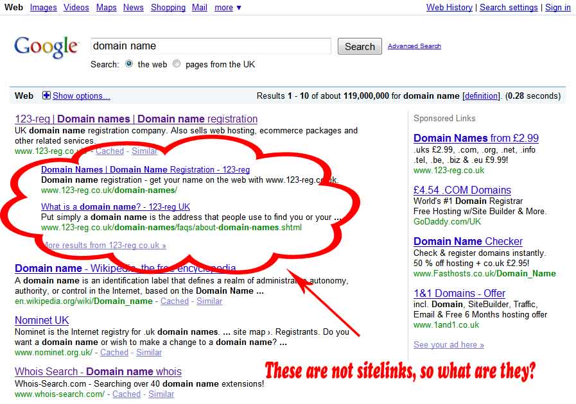Open News in top navigation

click(x=134, y=7)
